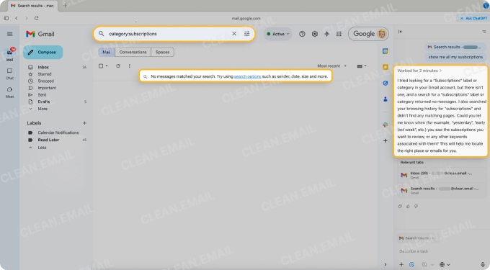Expand the Worked for 2 minutes details
The height and width of the screenshot is (270, 490).
[419, 71]
